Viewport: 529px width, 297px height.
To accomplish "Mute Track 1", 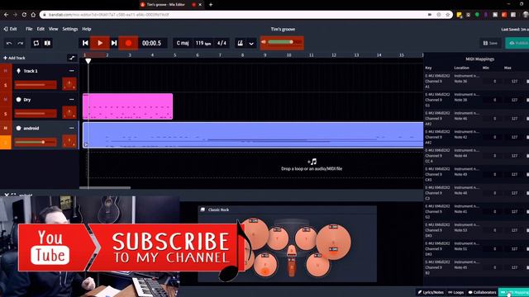I will click(x=6, y=71).
